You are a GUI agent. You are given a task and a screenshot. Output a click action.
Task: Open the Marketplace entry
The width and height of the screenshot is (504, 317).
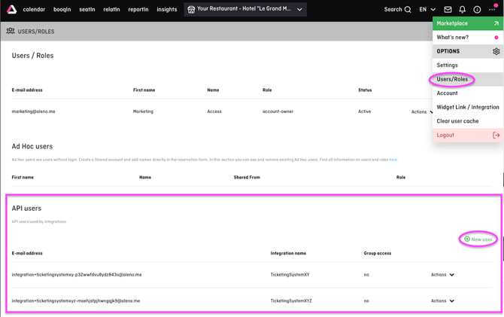(468, 23)
